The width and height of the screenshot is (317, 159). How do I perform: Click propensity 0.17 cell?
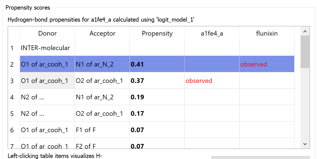pyautogui.click(x=157, y=114)
